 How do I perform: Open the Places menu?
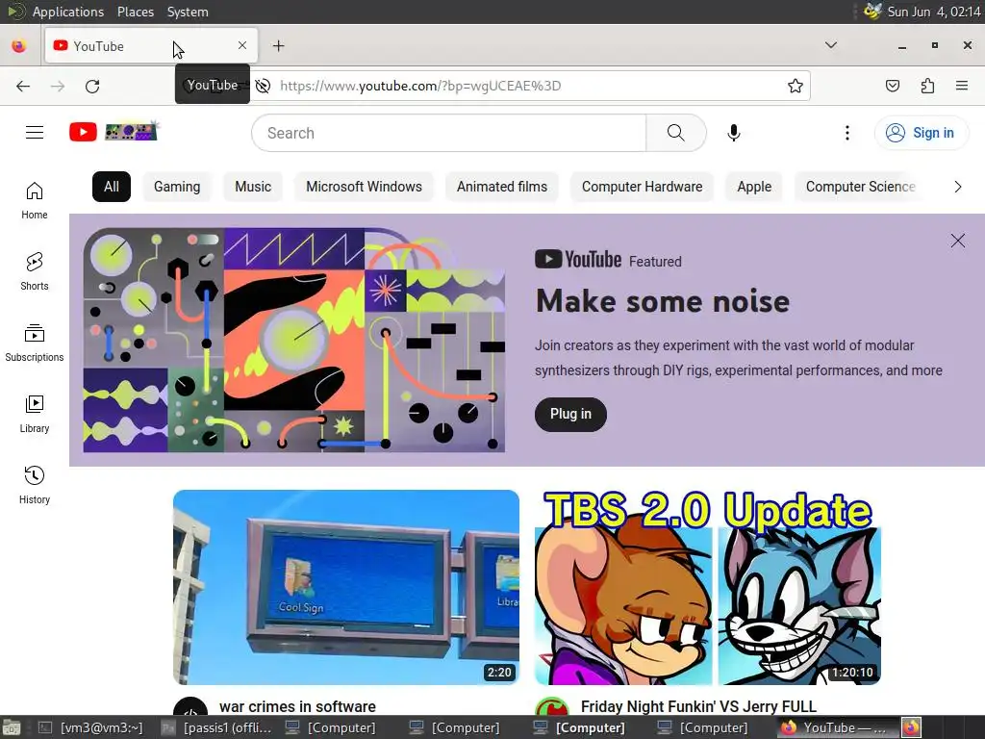pos(135,12)
